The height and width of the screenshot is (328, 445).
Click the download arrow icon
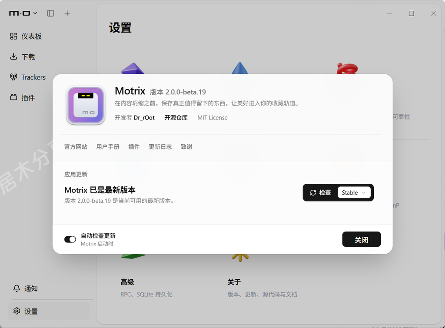13,56
